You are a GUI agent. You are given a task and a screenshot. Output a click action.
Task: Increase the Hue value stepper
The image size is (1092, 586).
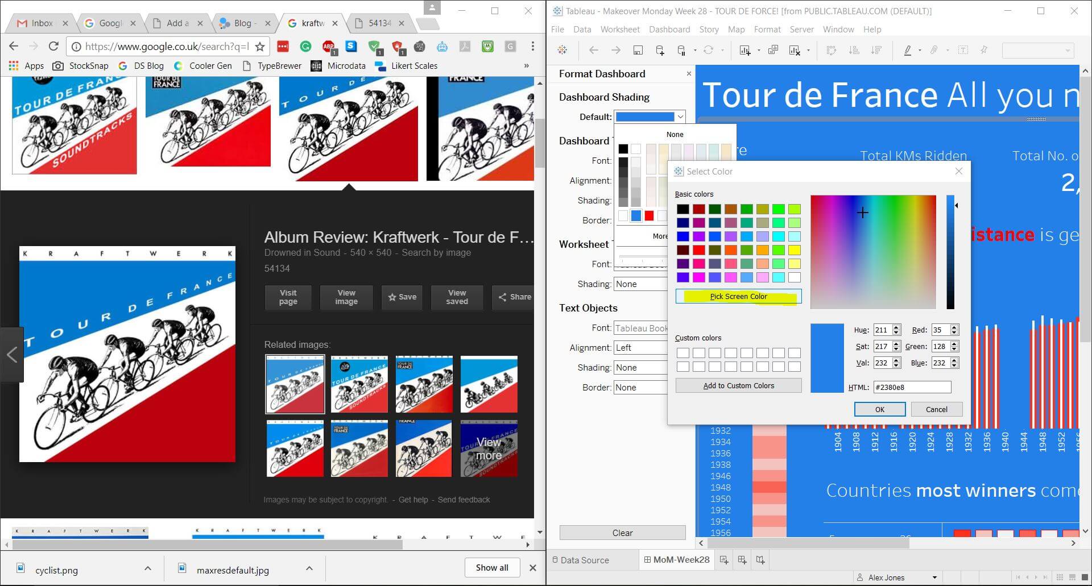896,327
